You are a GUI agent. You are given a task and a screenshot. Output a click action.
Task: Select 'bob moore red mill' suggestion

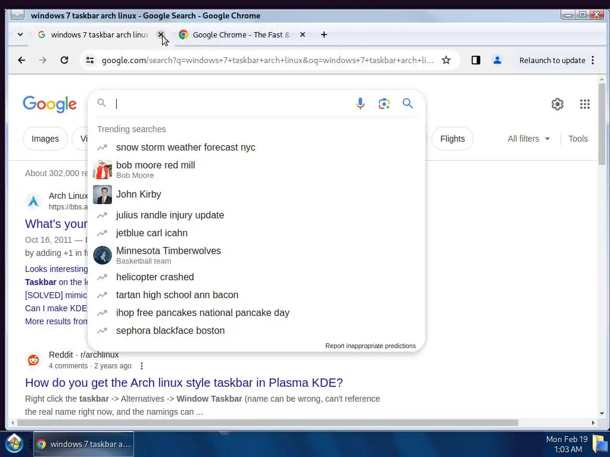pyautogui.click(x=256, y=170)
